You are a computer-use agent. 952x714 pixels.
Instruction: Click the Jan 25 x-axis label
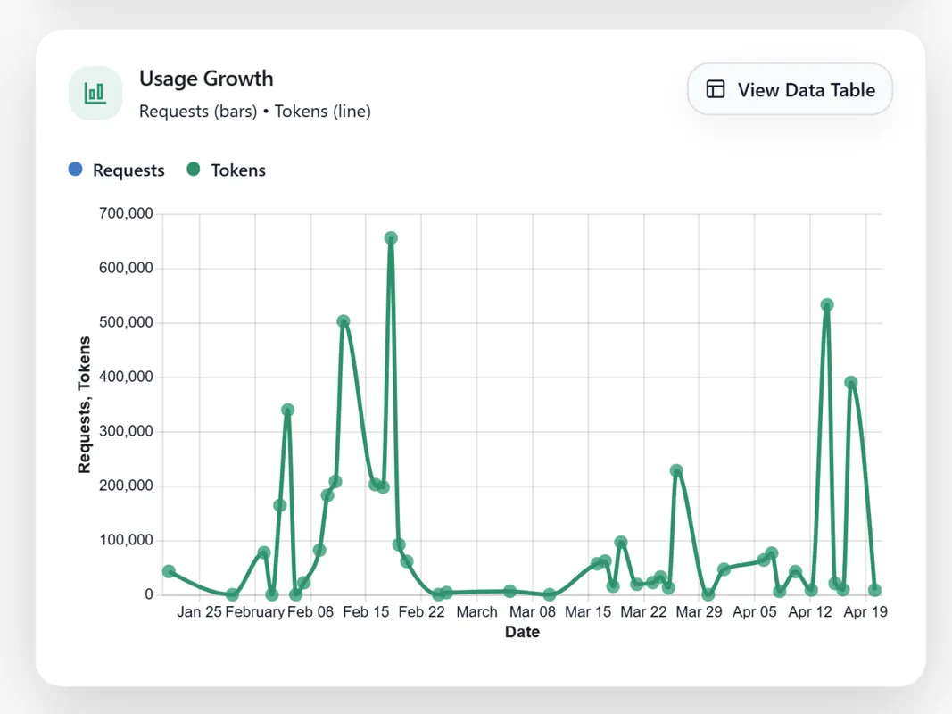pyautogui.click(x=199, y=611)
